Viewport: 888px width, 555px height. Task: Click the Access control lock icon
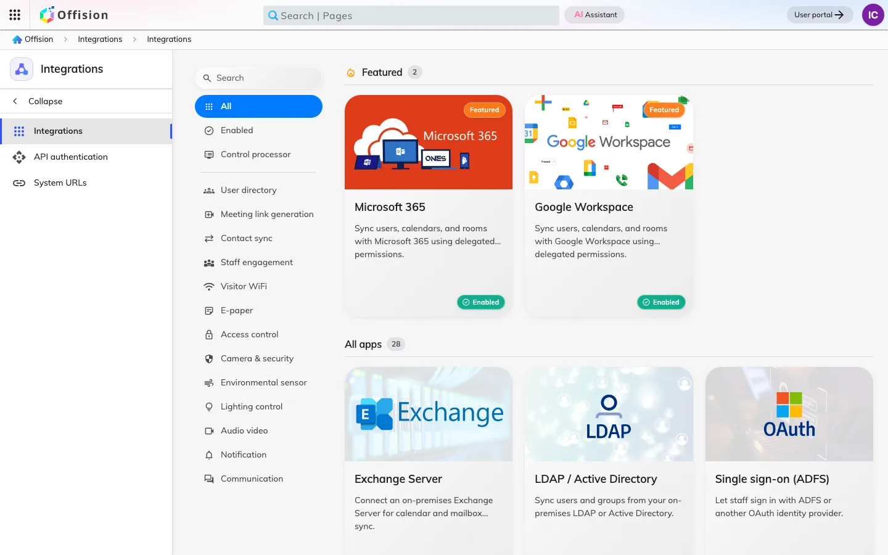tap(209, 335)
